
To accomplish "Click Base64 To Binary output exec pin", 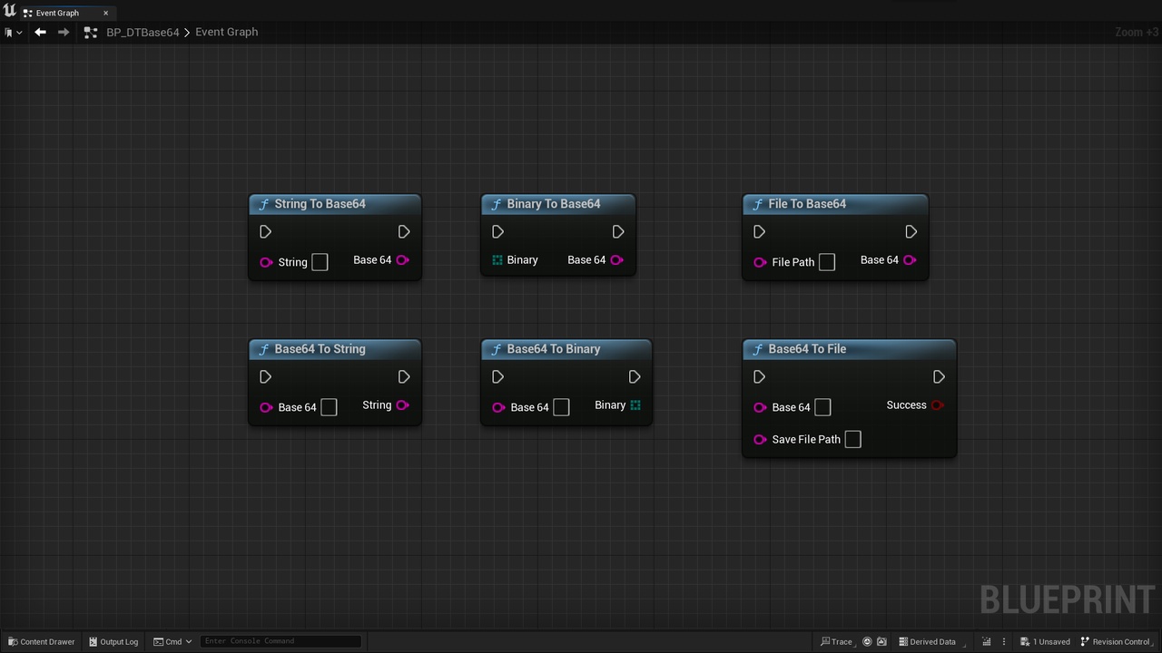I will [635, 377].
